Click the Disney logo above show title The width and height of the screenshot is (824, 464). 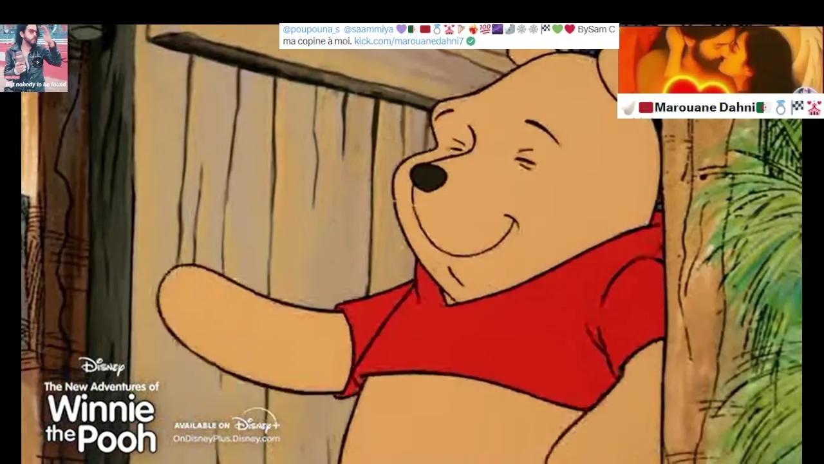(102, 366)
